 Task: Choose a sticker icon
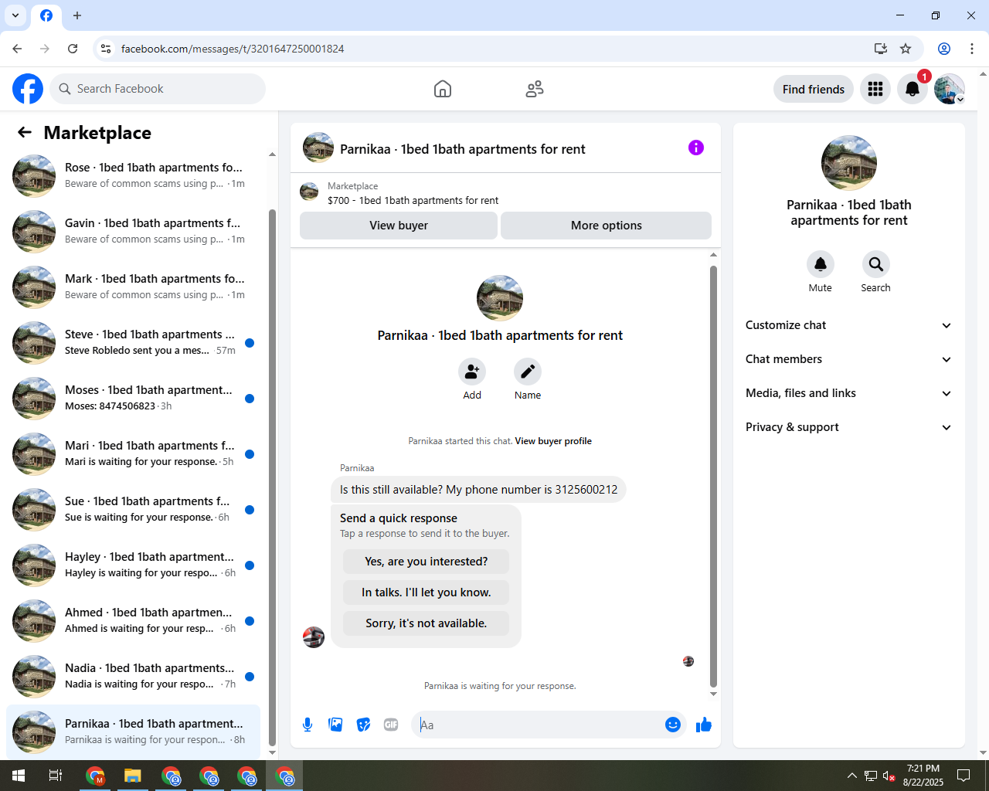pyautogui.click(x=363, y=725)
